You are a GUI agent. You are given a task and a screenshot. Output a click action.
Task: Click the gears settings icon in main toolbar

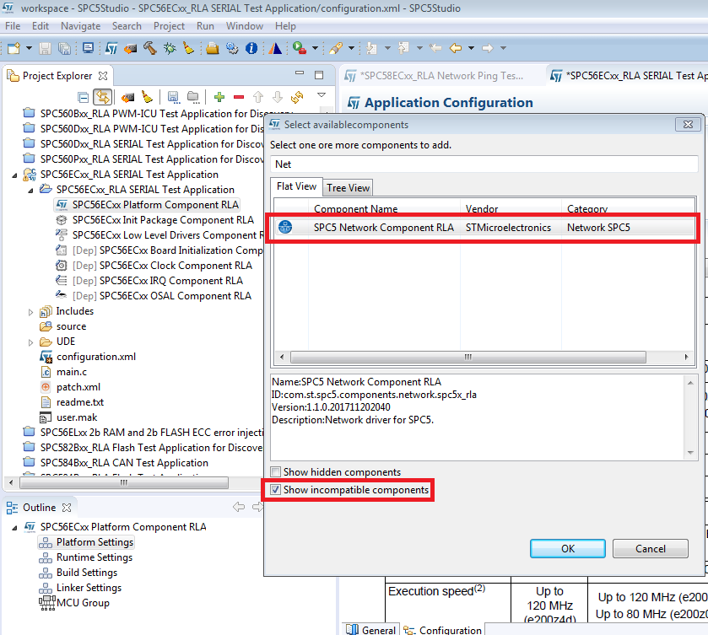[232, 48]
